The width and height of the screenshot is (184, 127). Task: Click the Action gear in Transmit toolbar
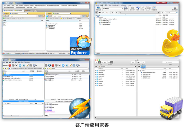139,62
